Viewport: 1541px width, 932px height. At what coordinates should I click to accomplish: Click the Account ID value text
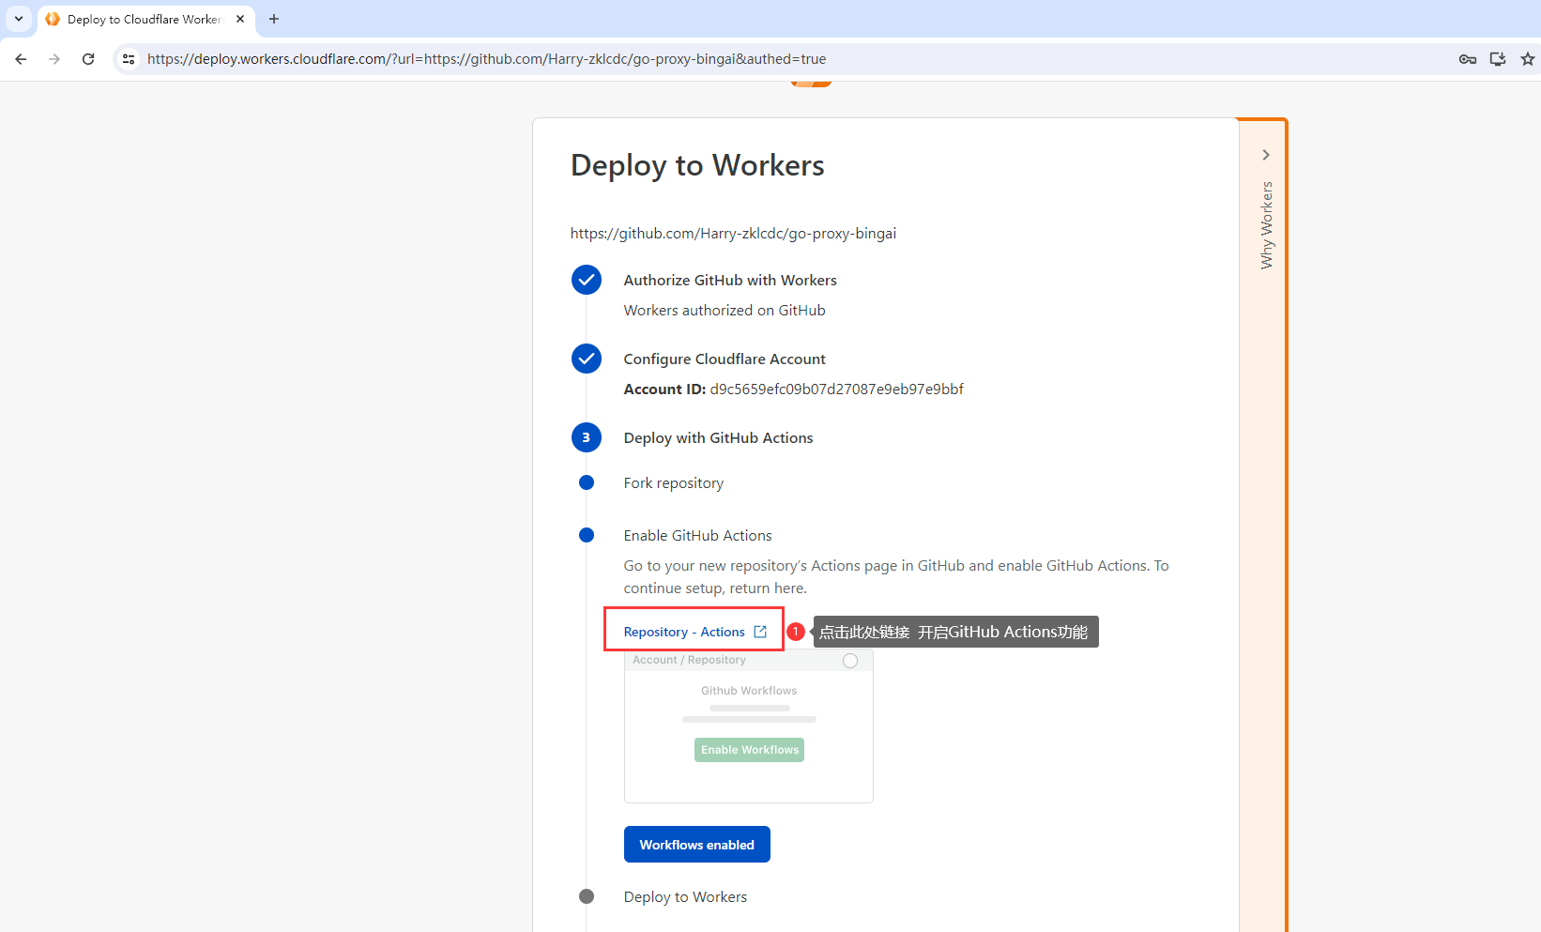pyautogui.click(x=837, y=390)
